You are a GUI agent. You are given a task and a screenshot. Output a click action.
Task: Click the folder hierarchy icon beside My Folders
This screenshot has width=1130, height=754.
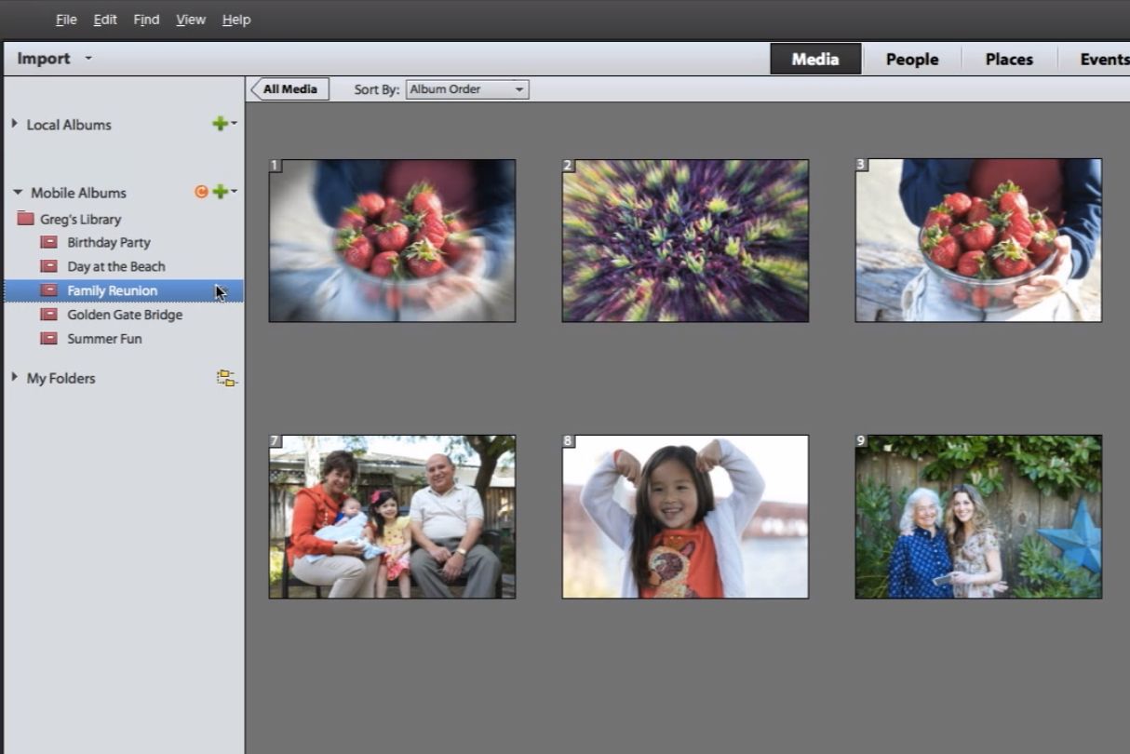click(x=227, y=378)
